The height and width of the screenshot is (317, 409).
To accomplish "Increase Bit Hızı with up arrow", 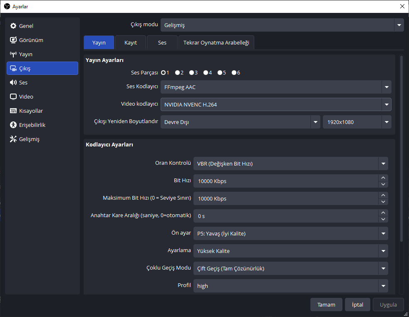I will click(x=383, y=178).
